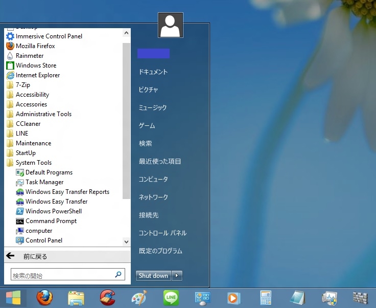Image resolution: width=376 pixels, height=308 pixels.
Task: Open 最近使った項目 (Recent items)
Action: (160, 161)
